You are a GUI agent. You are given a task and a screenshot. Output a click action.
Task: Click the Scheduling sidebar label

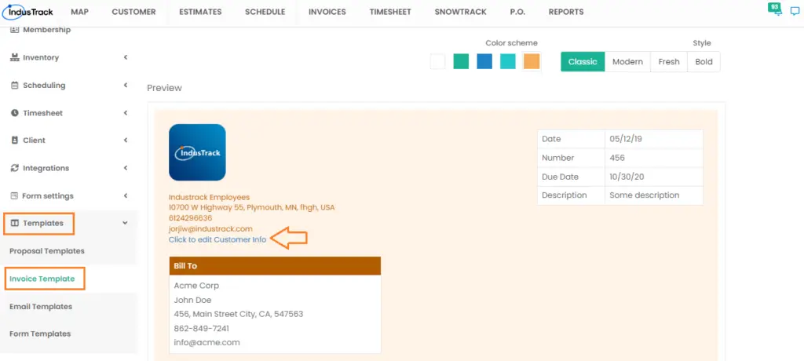tap(44, 85)
